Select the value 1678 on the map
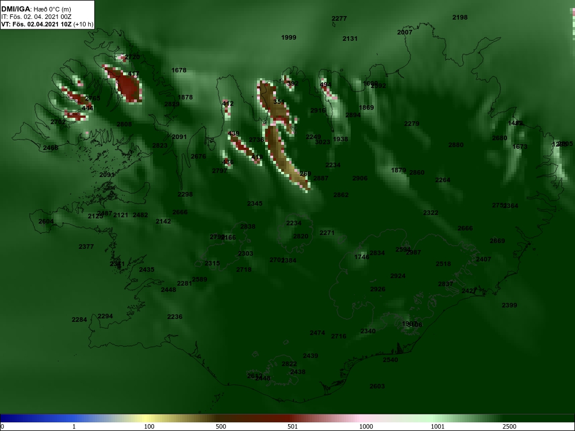Image resolution: width=575 pixels, height=431 pixels. (x=179, y=70)
